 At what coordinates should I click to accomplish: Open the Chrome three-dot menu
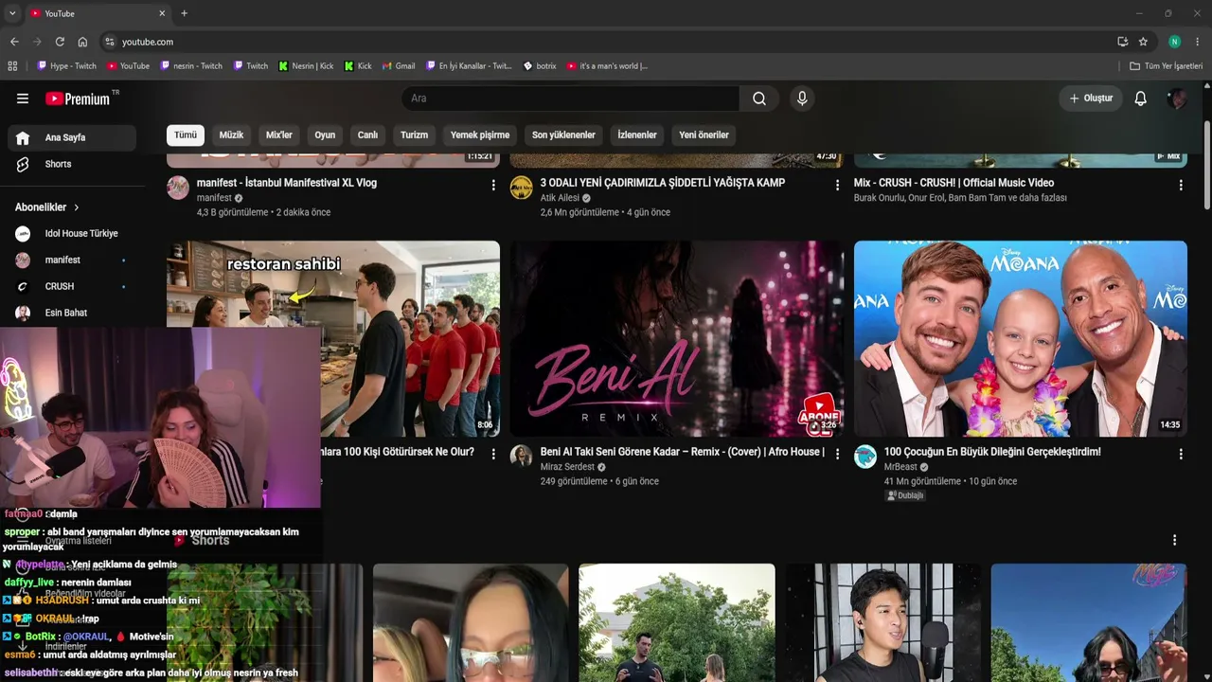1198,42
